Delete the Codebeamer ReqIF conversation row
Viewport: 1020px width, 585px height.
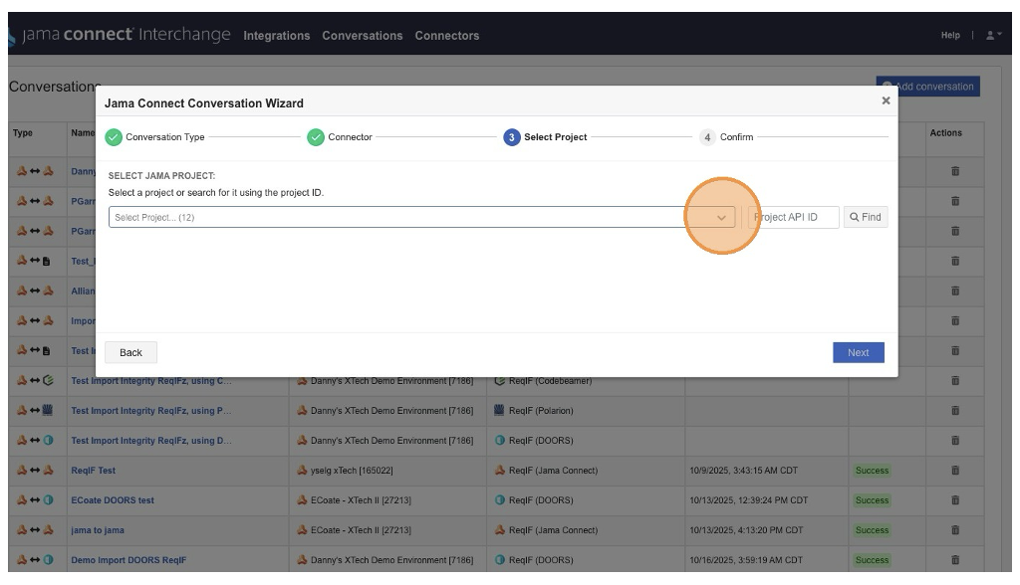[x=955, y=380]
